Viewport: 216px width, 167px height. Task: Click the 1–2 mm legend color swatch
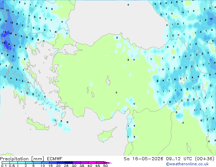(21, 163)
